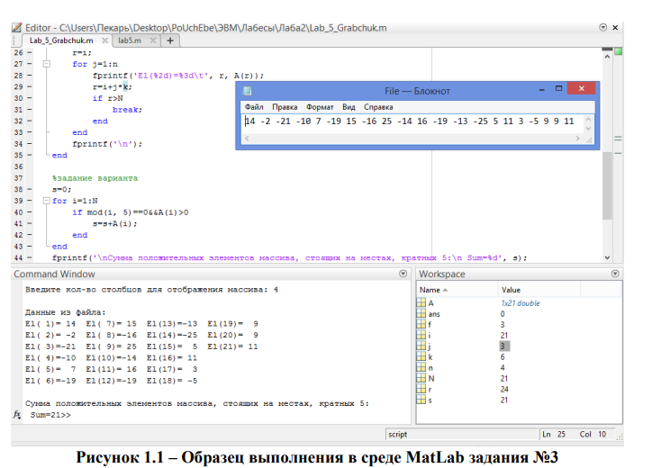The image size is (652, 468).
Task: Select variable N icon in Workspace
Action: (x=422, y=379)
